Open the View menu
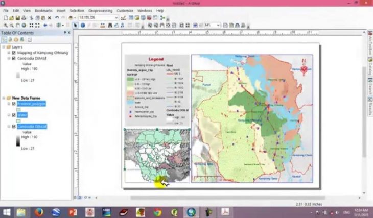Image resolution: width=373 pixels, height=218 pixels. (27, 11)
